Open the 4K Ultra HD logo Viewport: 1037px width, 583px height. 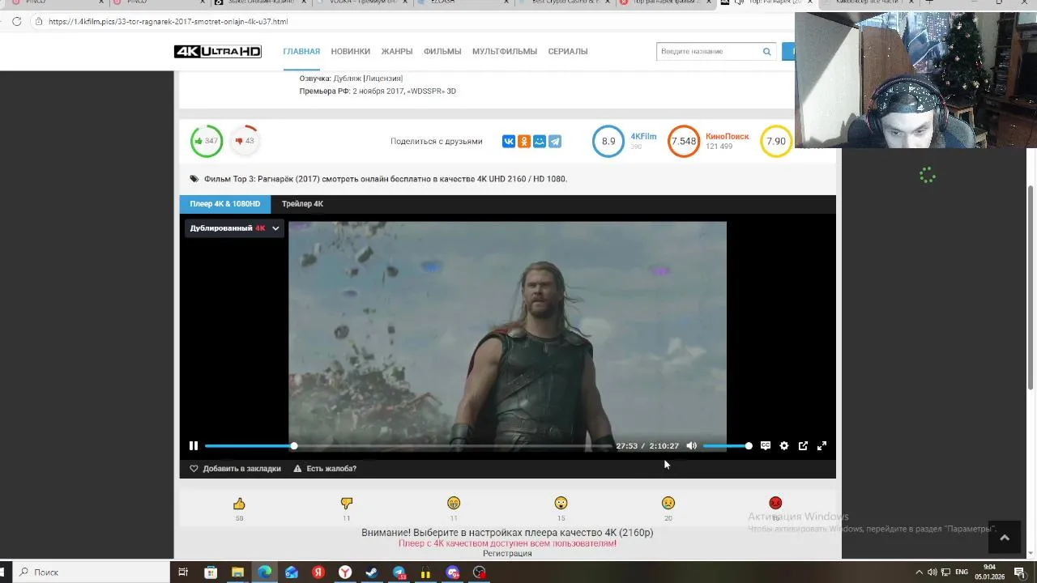(218, 52)
